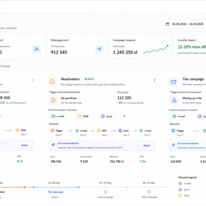Click the push Day 5 scenario step
The width and height of the screenshot is (206, 206).
point(124,133)
